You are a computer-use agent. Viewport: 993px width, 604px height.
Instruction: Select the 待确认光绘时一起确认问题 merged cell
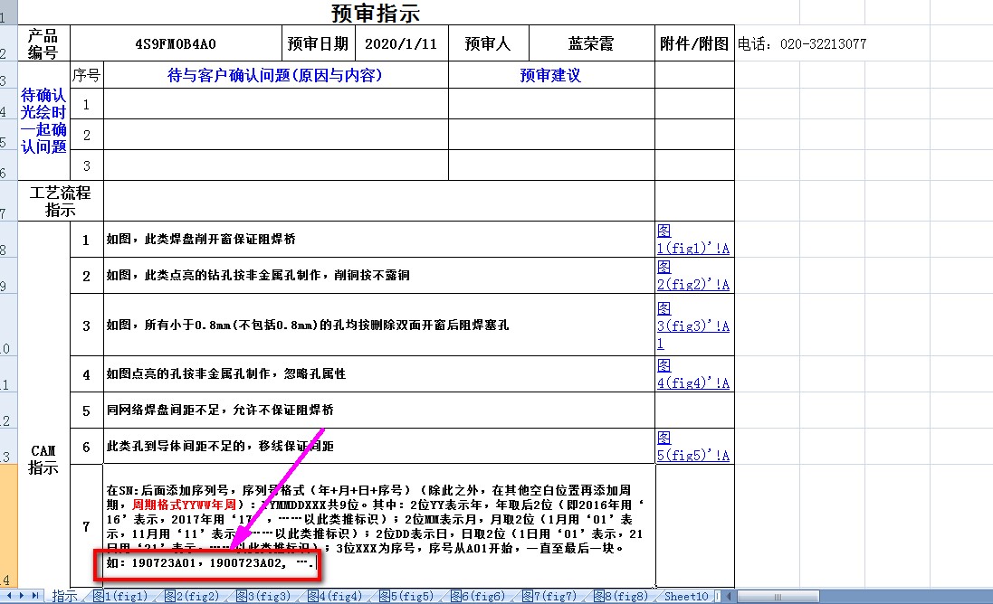pos(43,121)
